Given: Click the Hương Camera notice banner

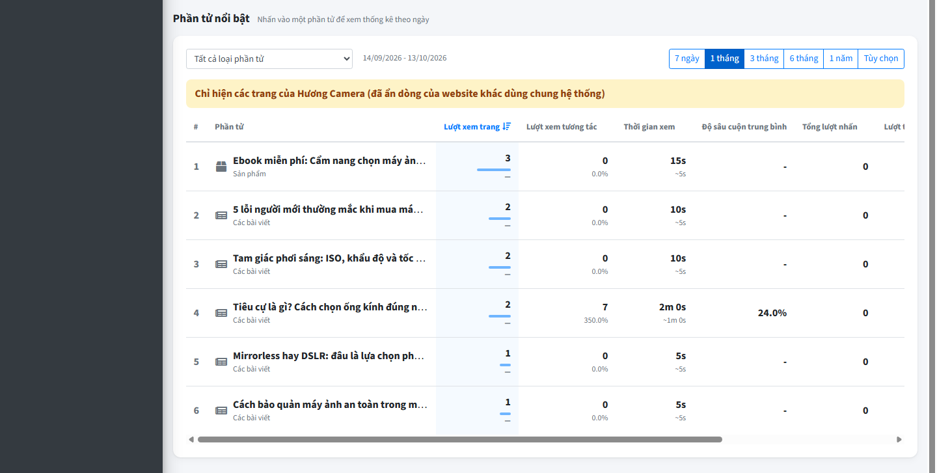Looking at the screenshot, I should [545, 94].
